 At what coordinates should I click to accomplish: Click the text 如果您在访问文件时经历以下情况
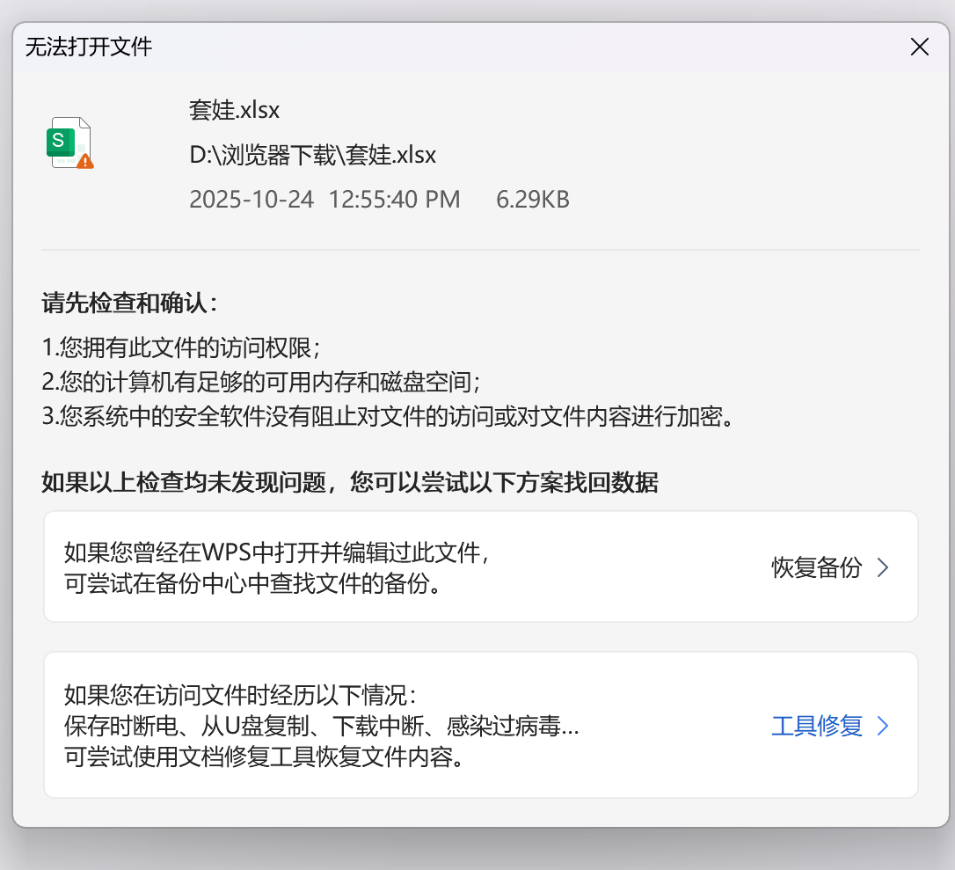point(240,695)
